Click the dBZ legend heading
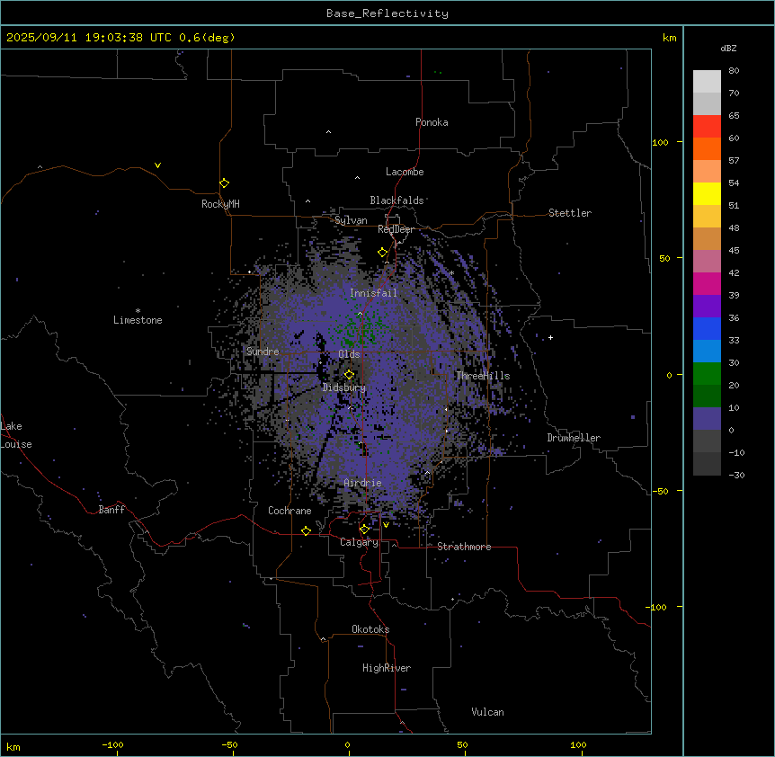The image size is (775, 757). point(728,48)
